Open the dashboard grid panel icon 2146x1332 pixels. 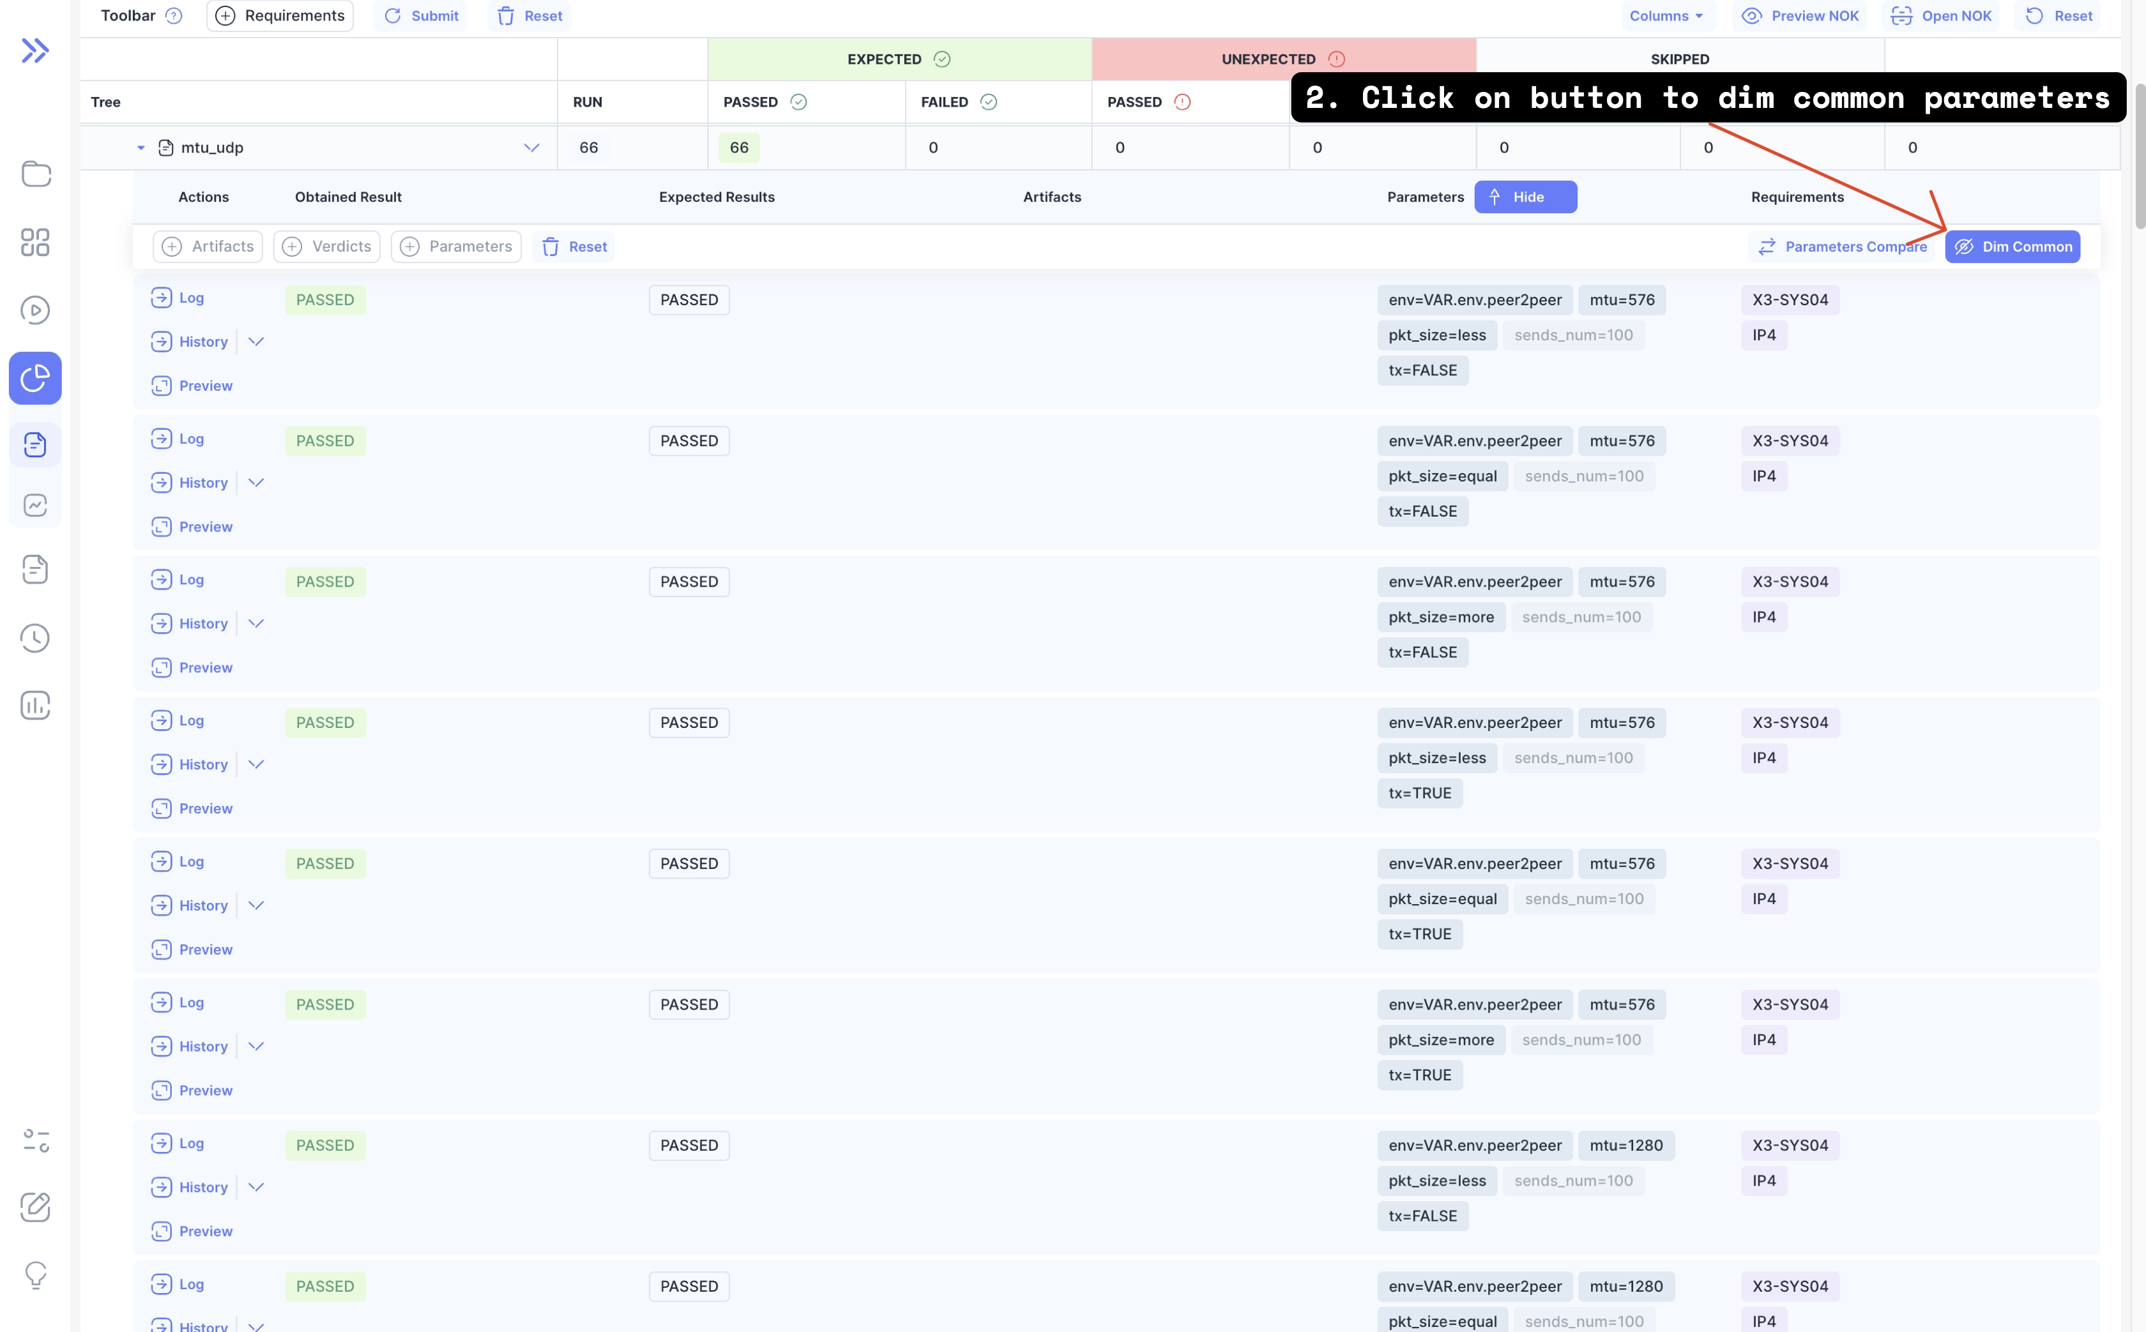(35, 242)
